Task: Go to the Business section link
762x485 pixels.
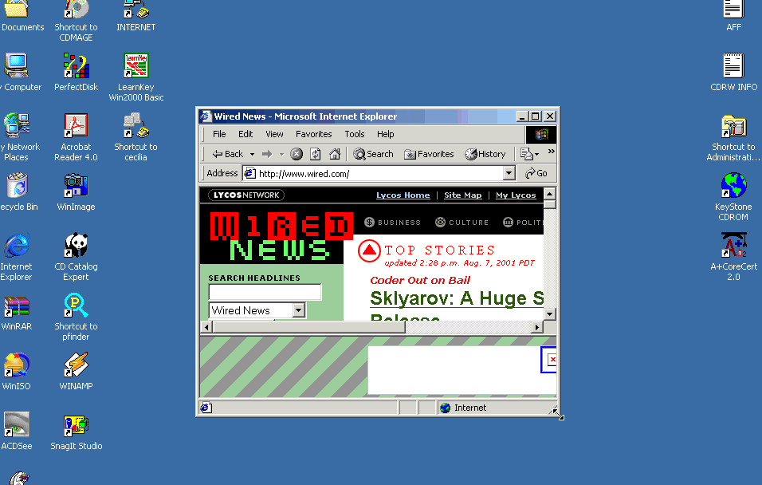Action: point(393,223)
